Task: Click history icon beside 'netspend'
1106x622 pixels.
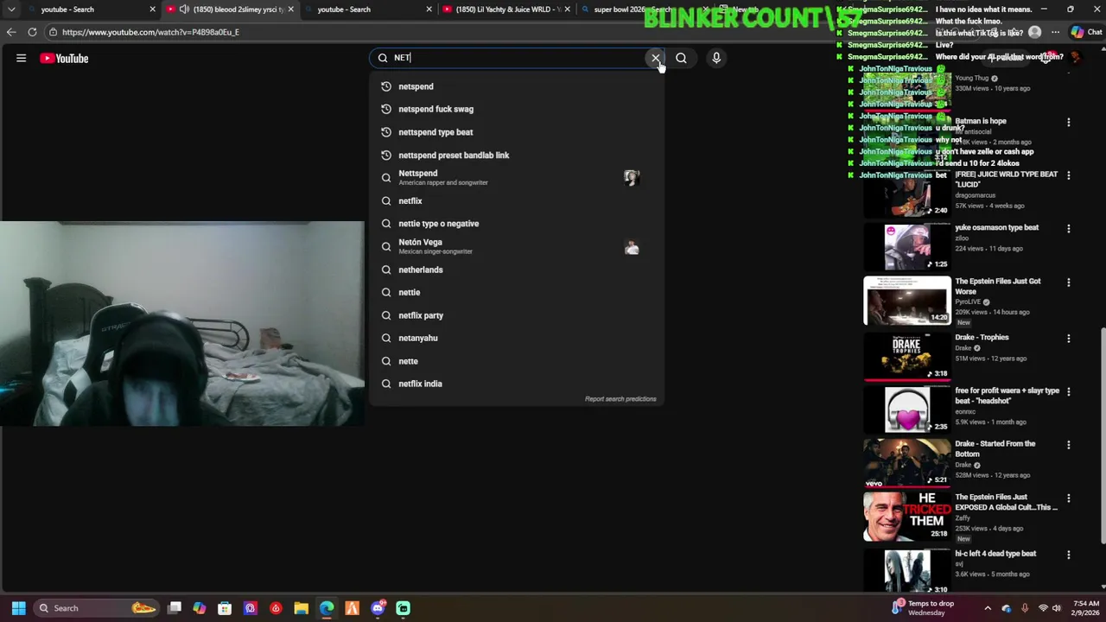Action: pos(386,86)
